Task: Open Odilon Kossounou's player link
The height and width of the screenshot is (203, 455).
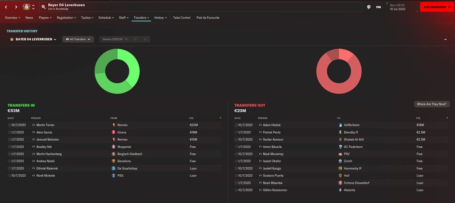Action: click(275, 190)
